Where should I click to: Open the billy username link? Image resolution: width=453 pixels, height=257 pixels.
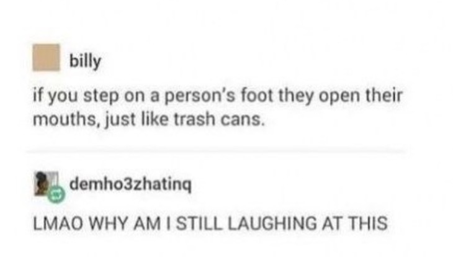[x=85, y=61]
